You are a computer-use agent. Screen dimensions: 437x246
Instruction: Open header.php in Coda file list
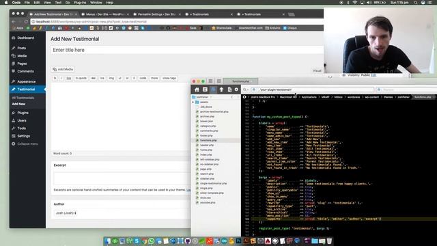point(207,145)
